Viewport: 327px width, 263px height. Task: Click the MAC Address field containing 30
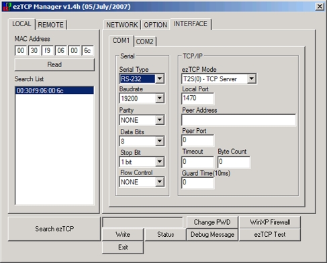pos(34,50)
